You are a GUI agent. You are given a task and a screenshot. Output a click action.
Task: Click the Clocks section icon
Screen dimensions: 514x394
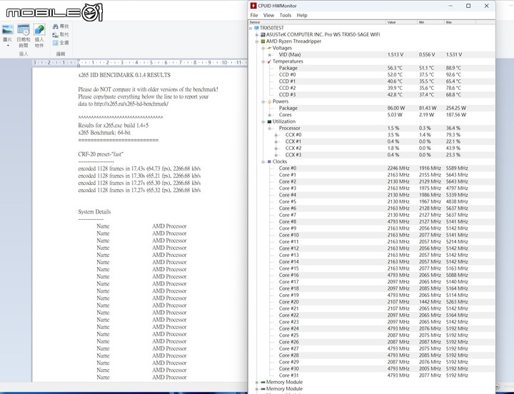click(x=269, y=161)
